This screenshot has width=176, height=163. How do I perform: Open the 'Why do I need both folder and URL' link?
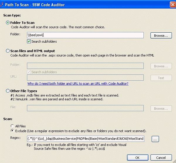tap(78, 84)
